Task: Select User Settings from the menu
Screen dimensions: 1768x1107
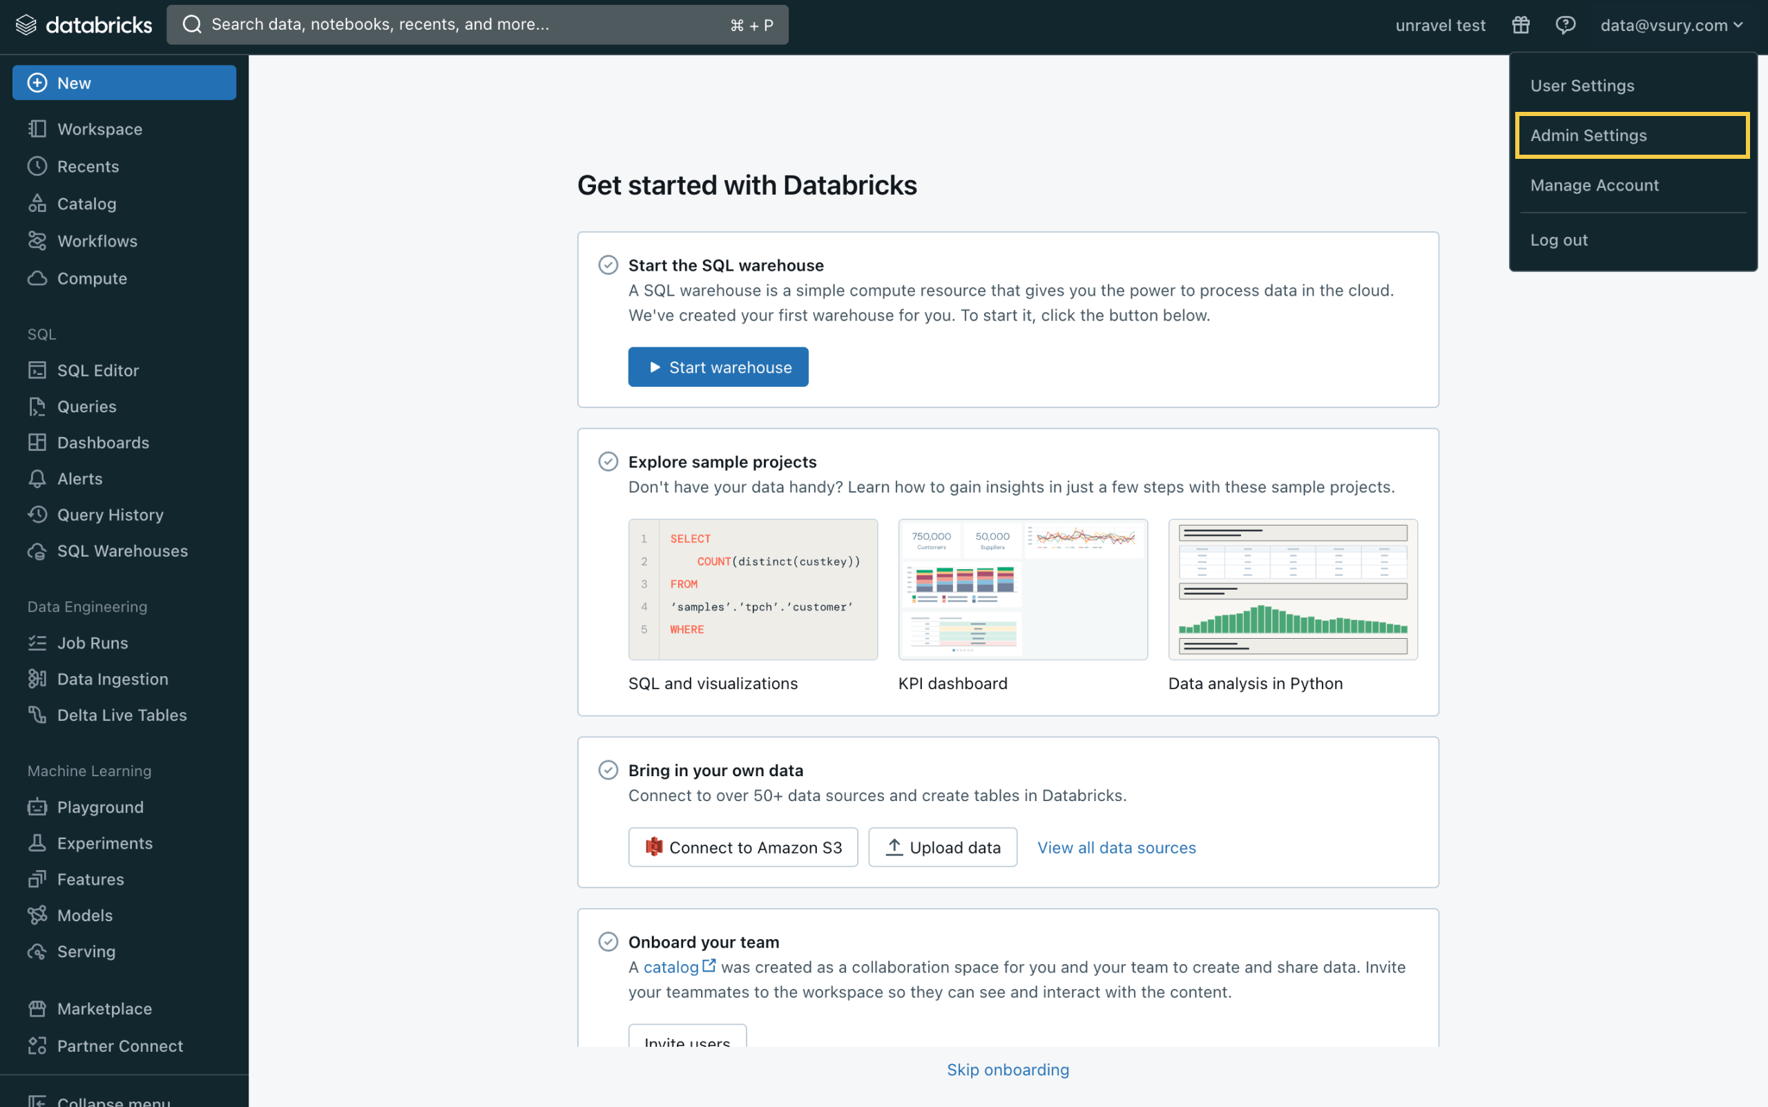Action: point(1633,86)
